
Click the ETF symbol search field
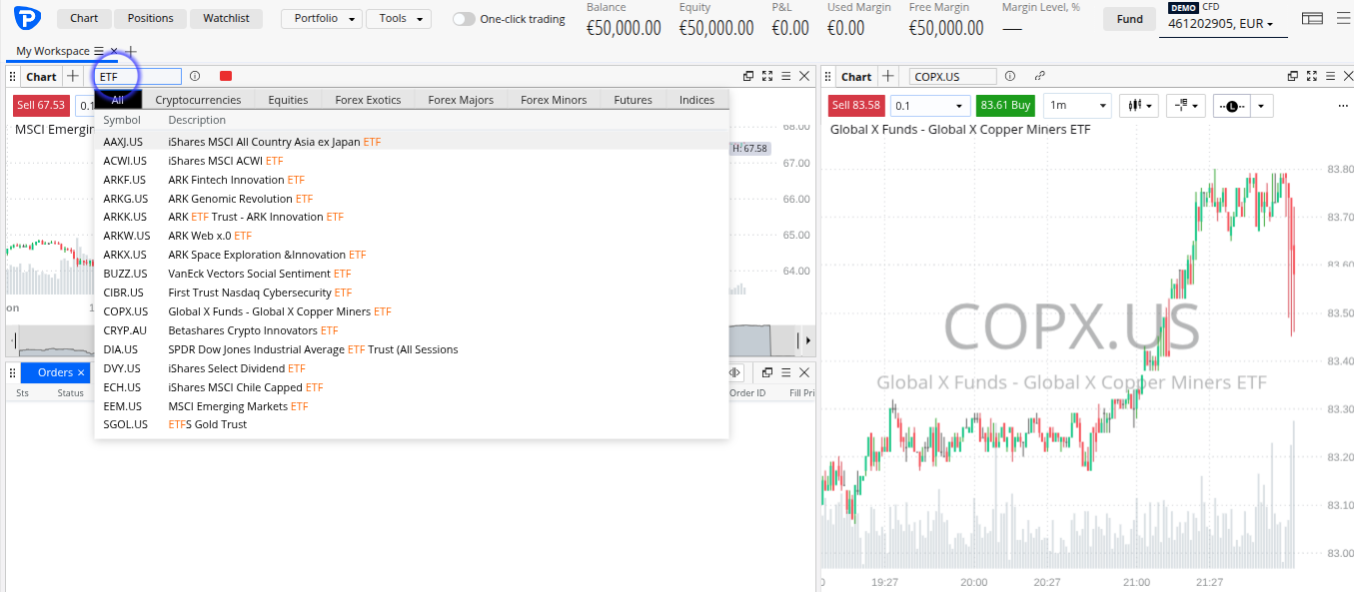[x=138, y=76]
